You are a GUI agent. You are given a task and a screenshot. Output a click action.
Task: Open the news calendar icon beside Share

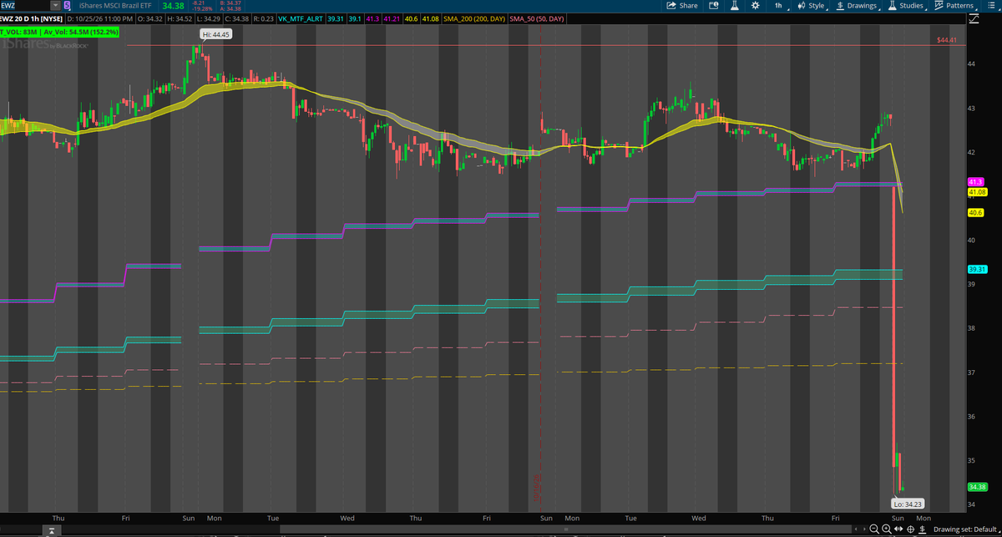(714, 6)
